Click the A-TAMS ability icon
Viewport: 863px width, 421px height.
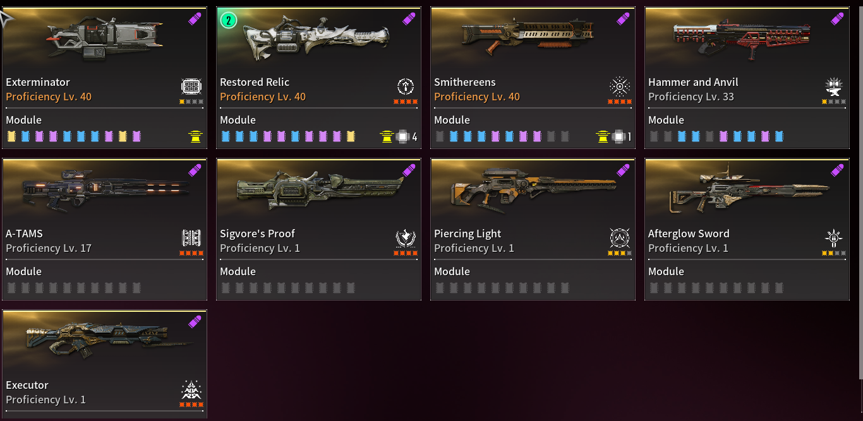191,238
